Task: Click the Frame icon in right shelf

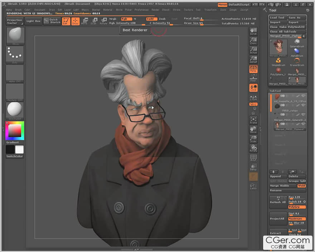Action: [253, 120]
